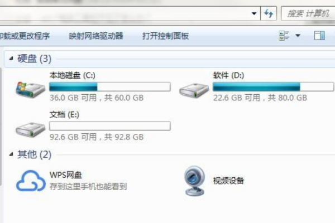Image resolution: width=335 pixels, height=223 pixels.
Task: Select the 视频设备 label
Action: coord(228,181)
